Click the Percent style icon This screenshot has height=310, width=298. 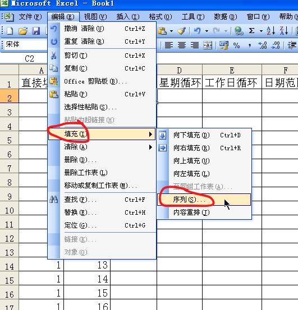[x=236, y=45]
